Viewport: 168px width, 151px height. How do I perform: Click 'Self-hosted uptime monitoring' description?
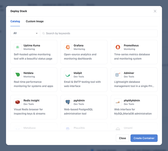click(32, 54)
